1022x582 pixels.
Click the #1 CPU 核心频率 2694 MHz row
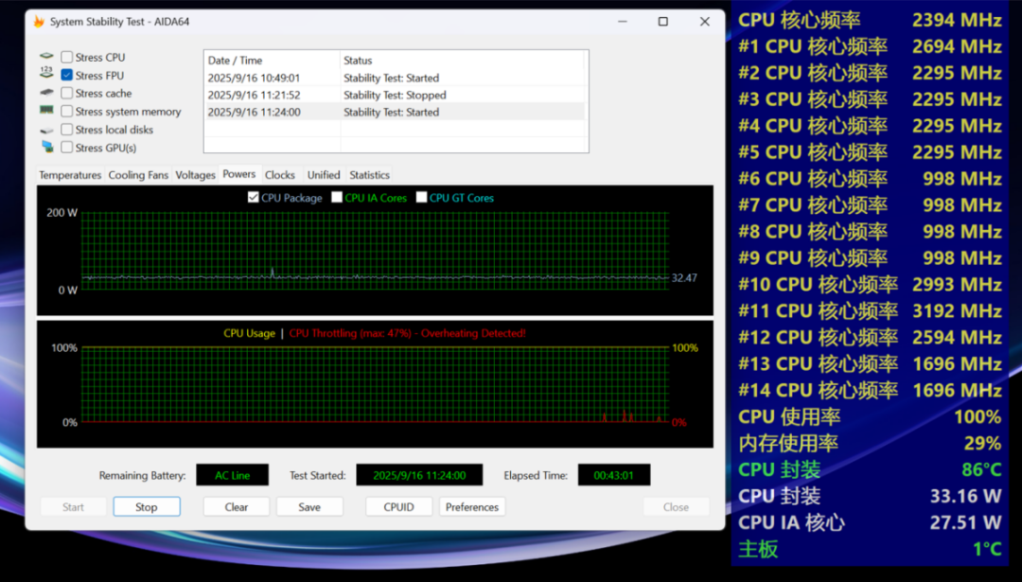coord(870,46)
